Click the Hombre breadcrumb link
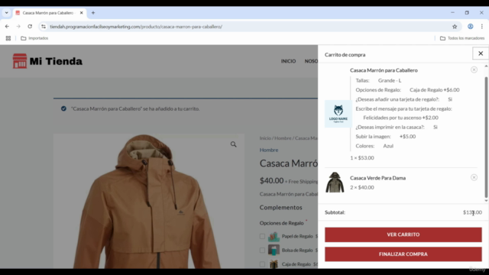The width and height of the screenshot is (489, 275). click(283, 137)
